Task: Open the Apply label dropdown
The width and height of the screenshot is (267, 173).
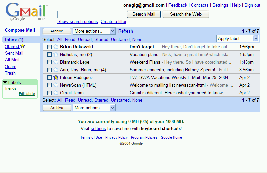Action: tap(237, 39)
